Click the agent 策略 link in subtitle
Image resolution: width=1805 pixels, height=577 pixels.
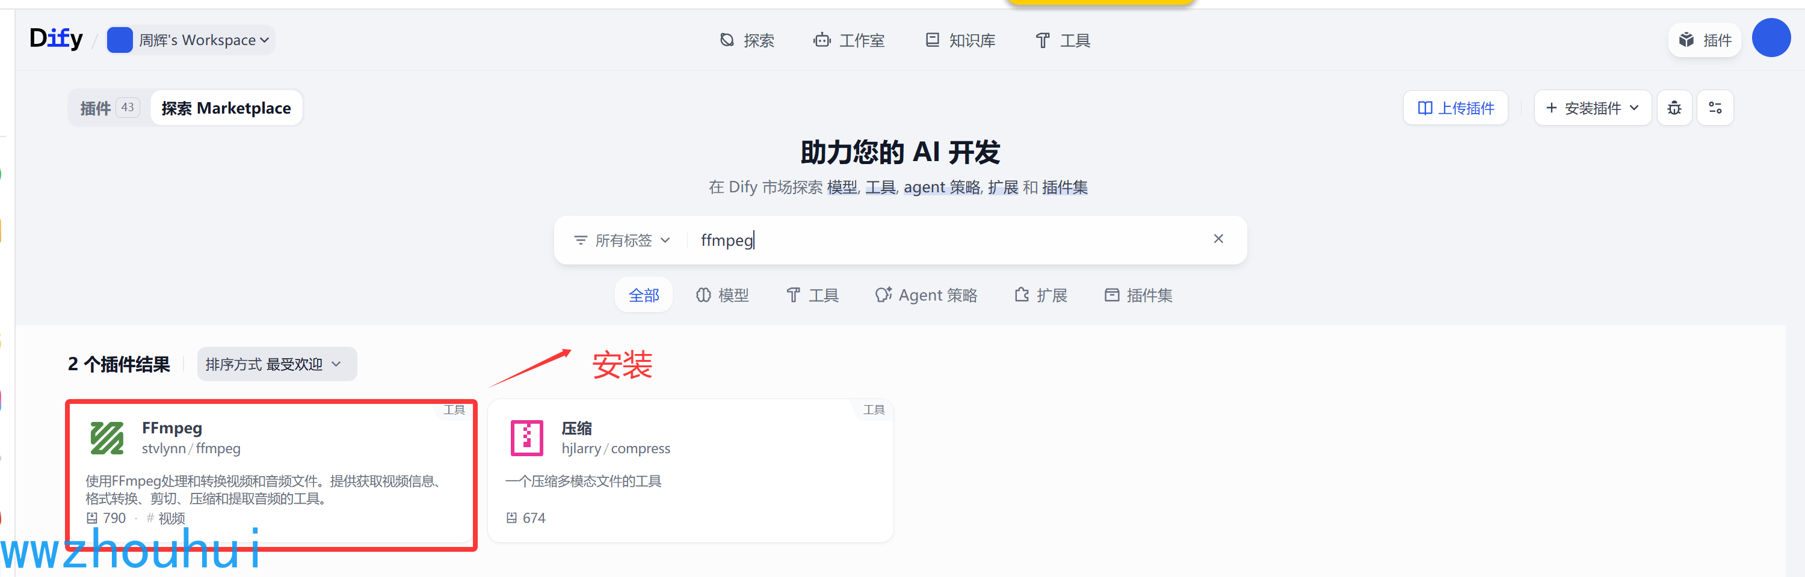[942, 187]
